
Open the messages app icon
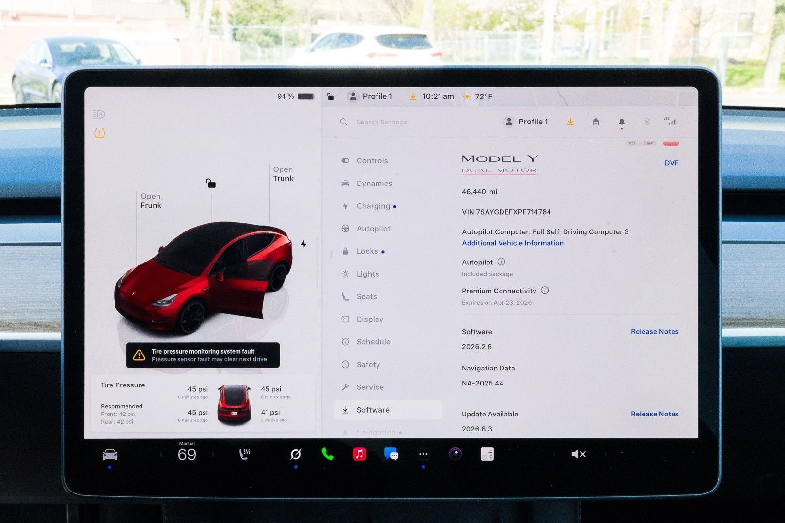click(x=392, y=454)
